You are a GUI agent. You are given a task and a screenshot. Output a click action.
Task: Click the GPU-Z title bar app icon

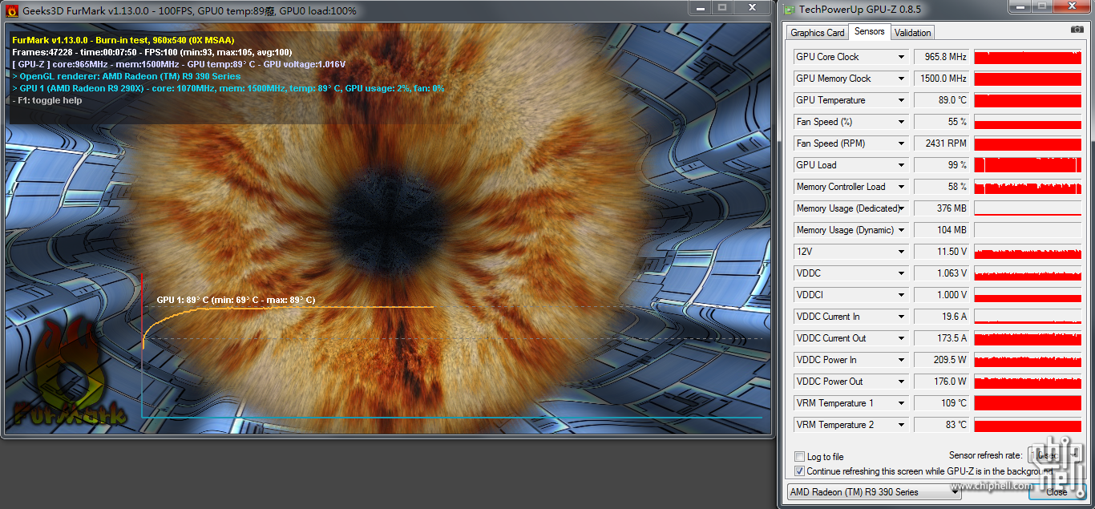(790, 10)
